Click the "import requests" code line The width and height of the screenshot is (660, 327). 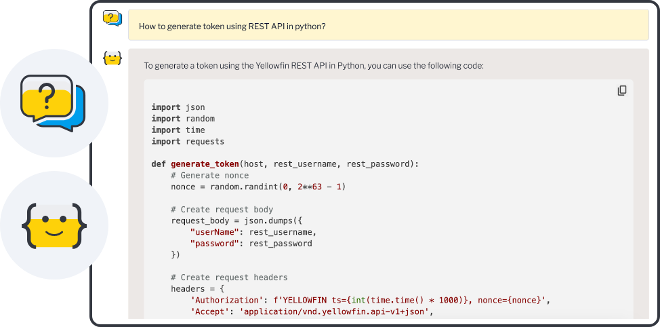click(x=188, y=142)
